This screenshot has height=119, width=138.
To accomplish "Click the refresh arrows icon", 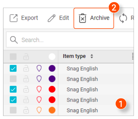I will coord(123,18).
